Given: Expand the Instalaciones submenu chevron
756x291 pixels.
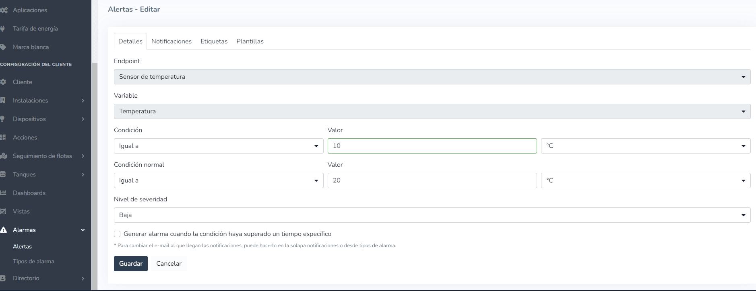Looking at the screenshot, I should [83, 100].
